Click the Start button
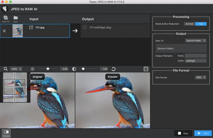 pos(203,133)
